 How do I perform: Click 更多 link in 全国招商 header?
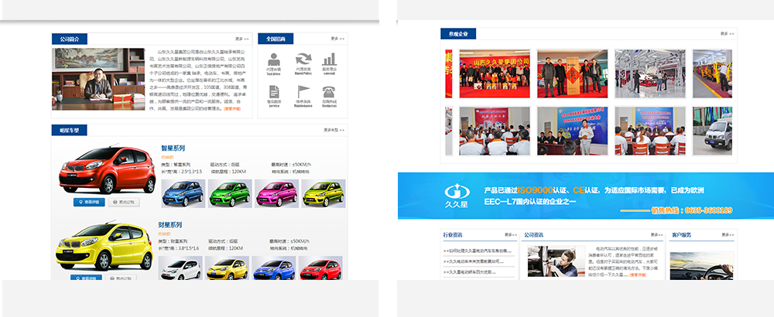(x=337, y=39)
